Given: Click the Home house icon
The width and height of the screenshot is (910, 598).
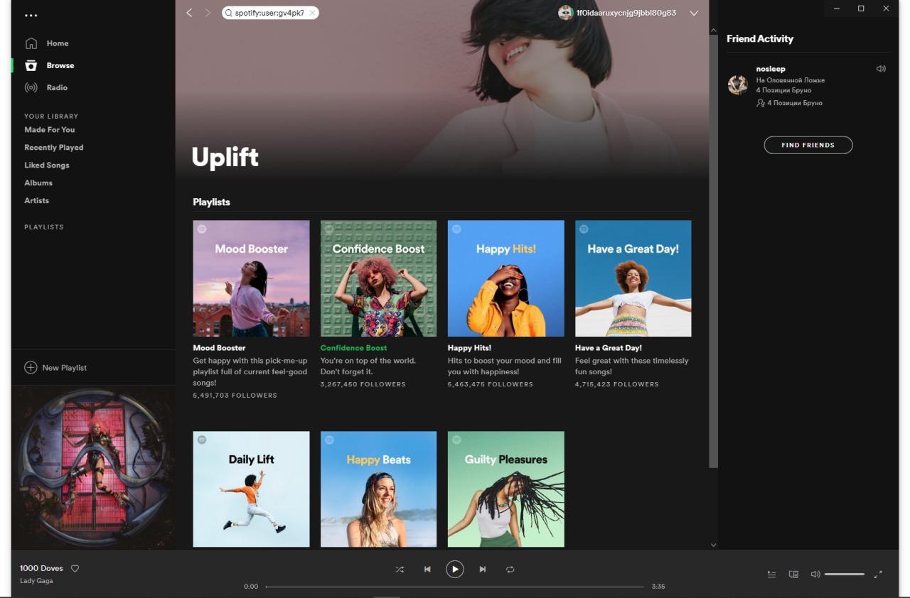Looking at the screenshot, I should pyautogui.click(x=31, y=43).
